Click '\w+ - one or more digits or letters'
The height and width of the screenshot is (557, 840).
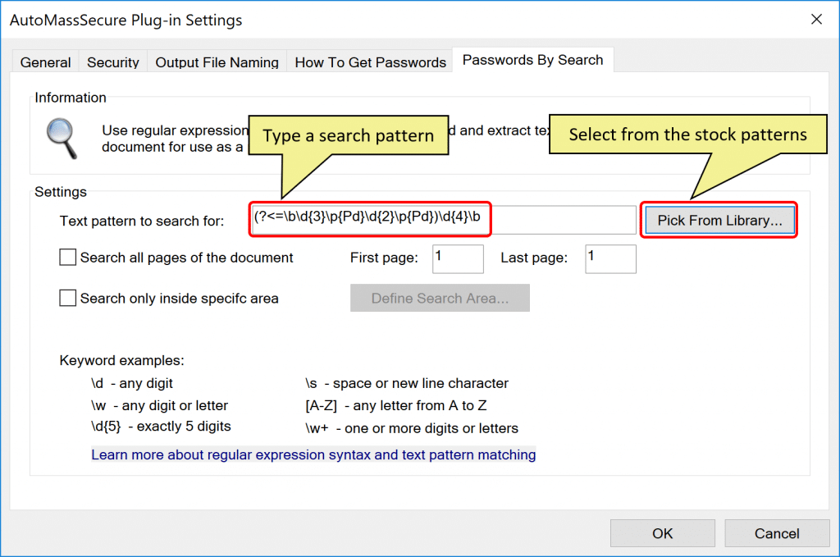click(x=412, y=428)
